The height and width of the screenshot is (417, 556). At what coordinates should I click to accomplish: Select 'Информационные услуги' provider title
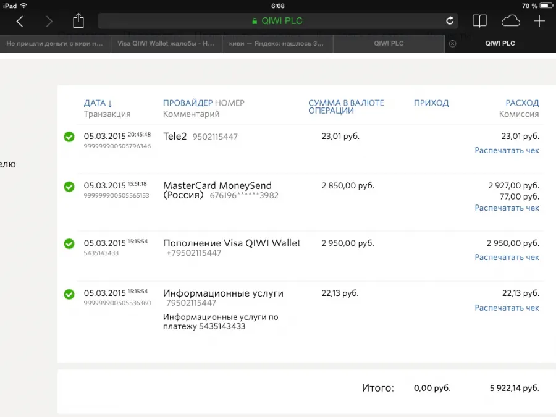pos(224,293)
